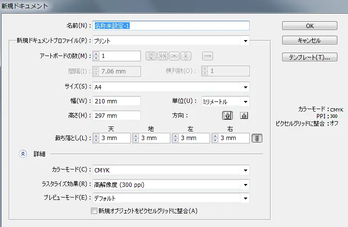The width and height of the screenshot is (348, 227).
Task: Open templates with テンプレート(T)... button
Action: coord(310,57)
